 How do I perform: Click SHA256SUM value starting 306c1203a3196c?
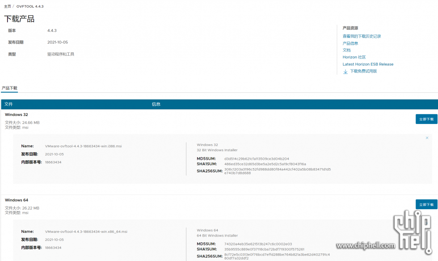pos(278,171)
